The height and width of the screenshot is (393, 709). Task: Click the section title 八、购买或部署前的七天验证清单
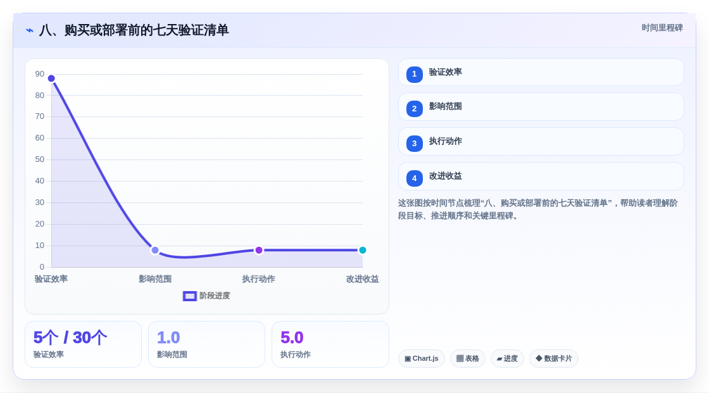tap(134, 30)
